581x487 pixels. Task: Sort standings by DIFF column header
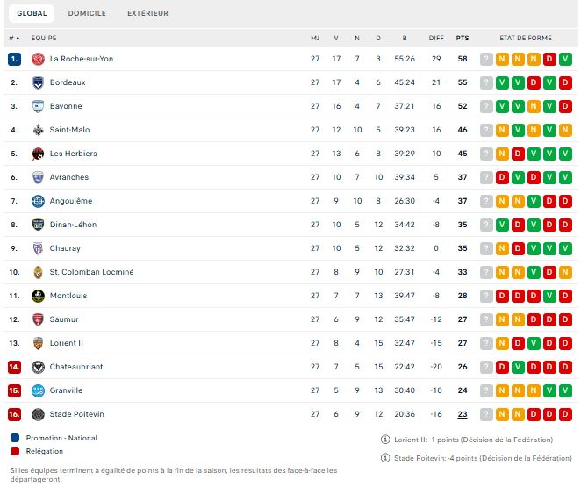point(436,38)
